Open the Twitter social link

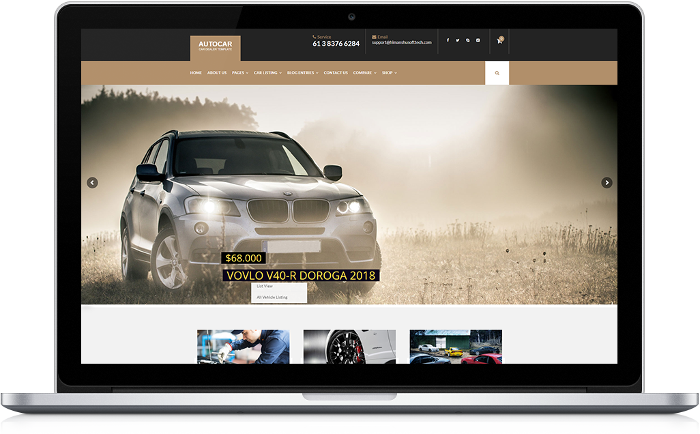457,40
